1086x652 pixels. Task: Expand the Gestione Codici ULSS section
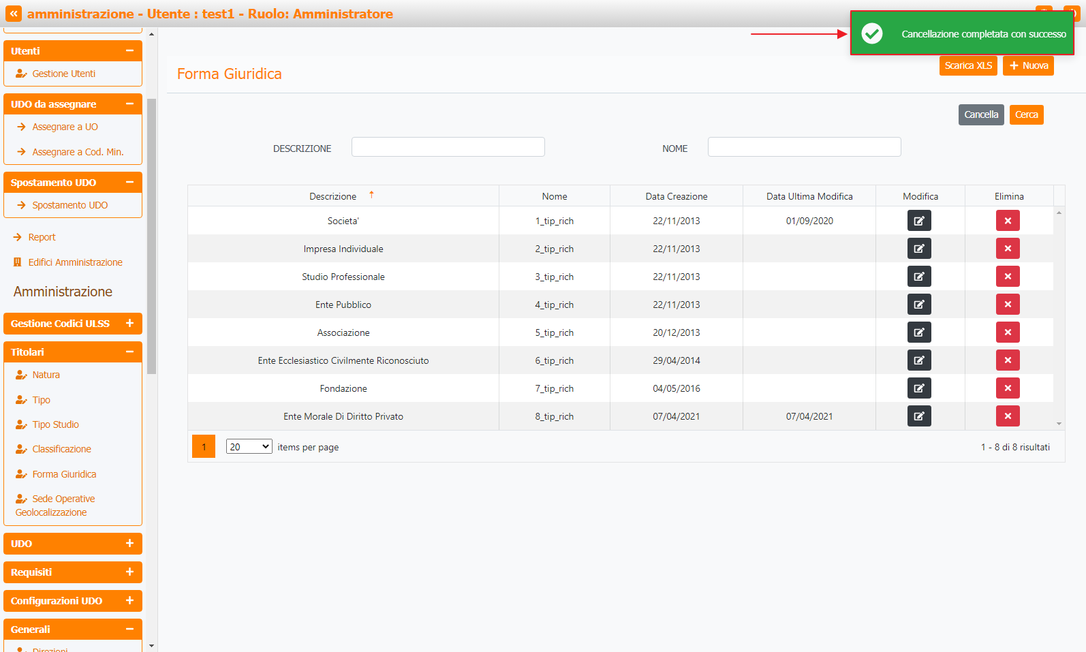(x=129, y=324)
